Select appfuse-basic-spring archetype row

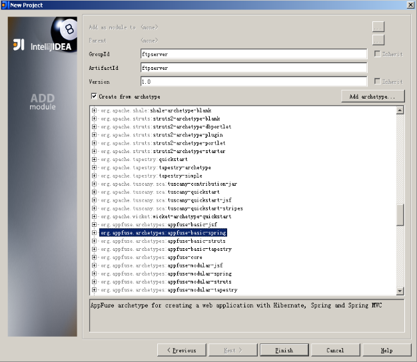[163, 233]
